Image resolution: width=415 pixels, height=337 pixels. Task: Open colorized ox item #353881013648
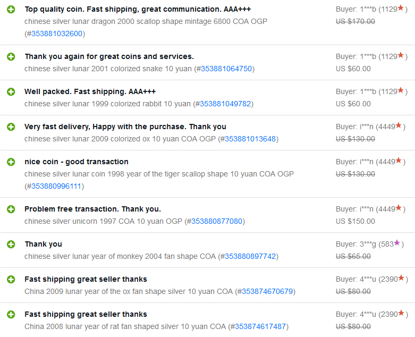pyautogui.click(x=250, y=139)
